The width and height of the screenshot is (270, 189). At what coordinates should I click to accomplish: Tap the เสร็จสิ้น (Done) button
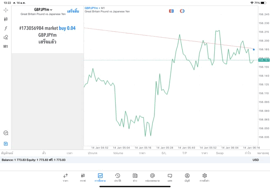(73, 11)
